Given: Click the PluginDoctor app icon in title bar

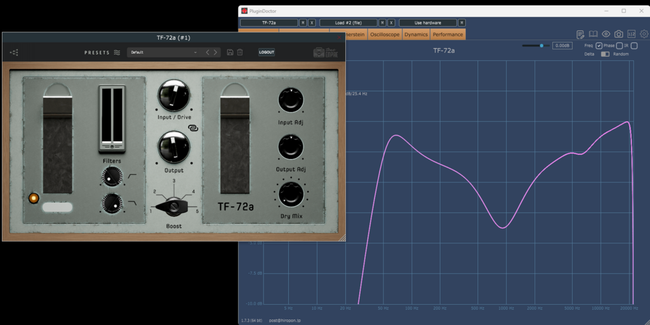Looking at the screenshot, I should (244, 11).
